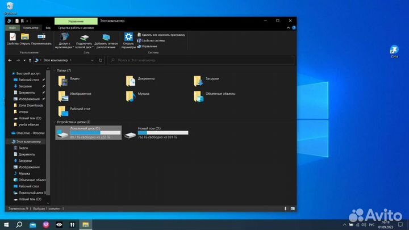Image resolution: width=409 pixels, height=230 pixels.
Task: Open volume control in system tray
Action: tap(364, 225)
